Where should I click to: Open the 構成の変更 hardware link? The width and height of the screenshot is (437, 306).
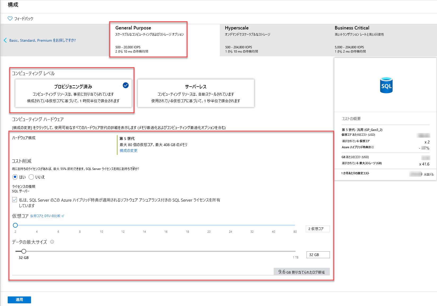tap(129, 151)
